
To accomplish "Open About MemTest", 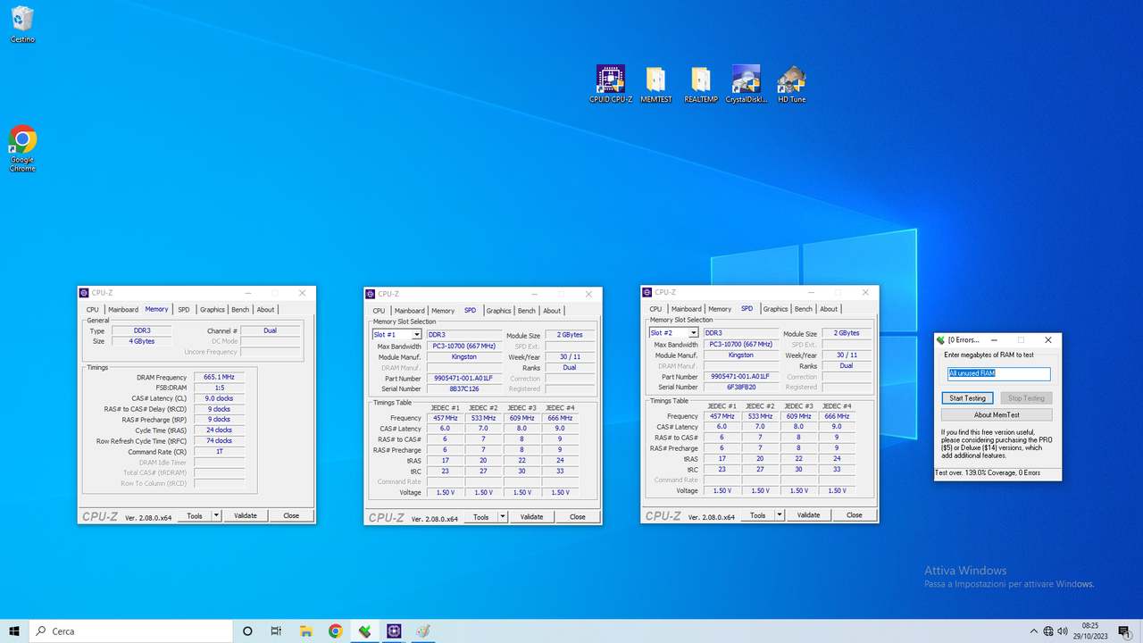I will [997, 414].
